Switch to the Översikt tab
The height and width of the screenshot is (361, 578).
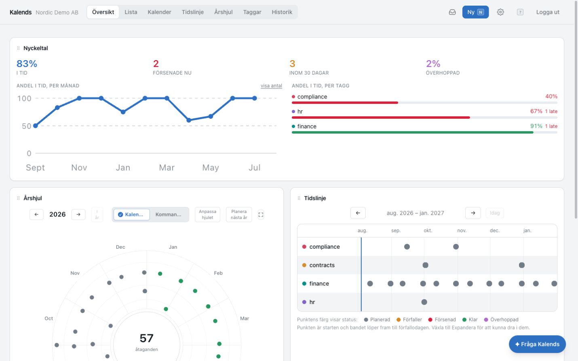pyautogui.click(x=103, y=12)
